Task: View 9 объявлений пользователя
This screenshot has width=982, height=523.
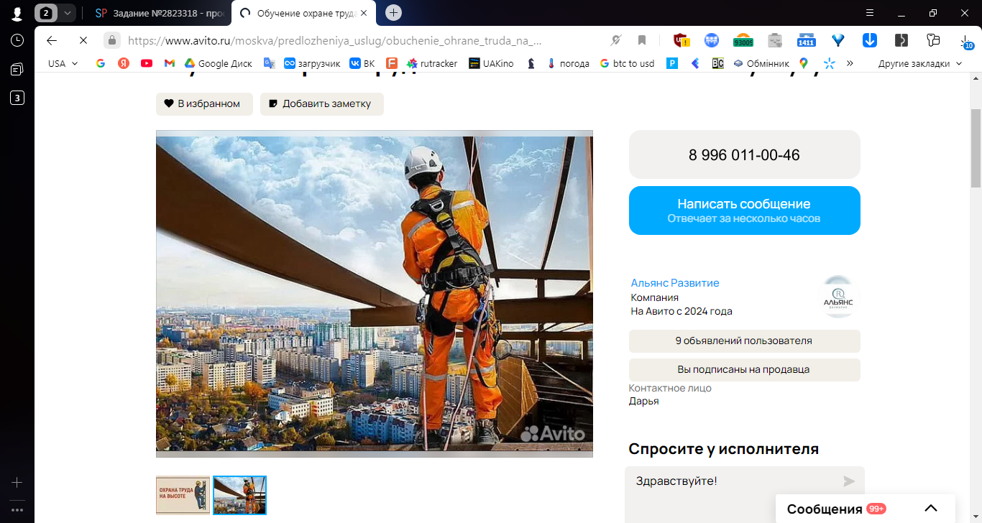Action: (x=745, y=341)
